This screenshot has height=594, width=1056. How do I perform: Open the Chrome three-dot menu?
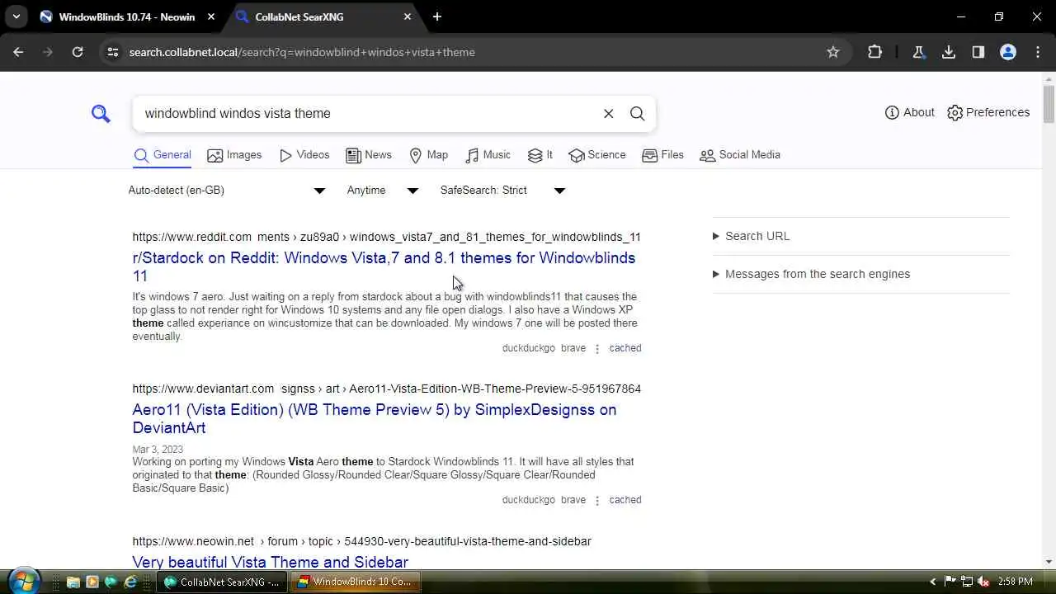pyautogui.click(x=1038, y=52)
